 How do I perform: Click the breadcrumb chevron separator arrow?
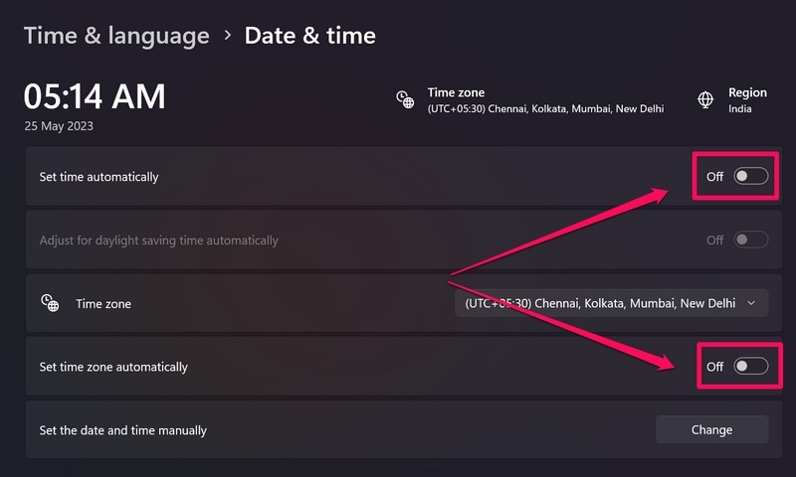227,36
